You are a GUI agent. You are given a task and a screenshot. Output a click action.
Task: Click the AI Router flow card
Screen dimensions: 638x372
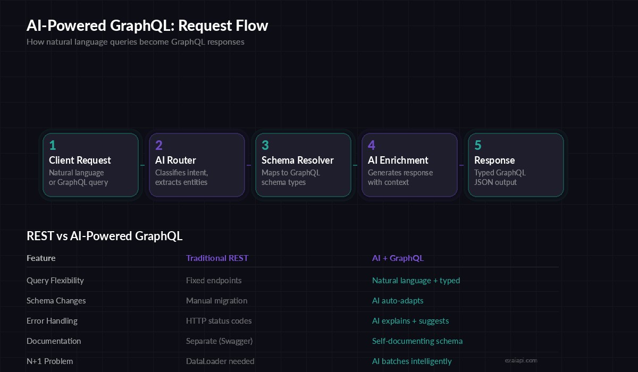(197, 165)
